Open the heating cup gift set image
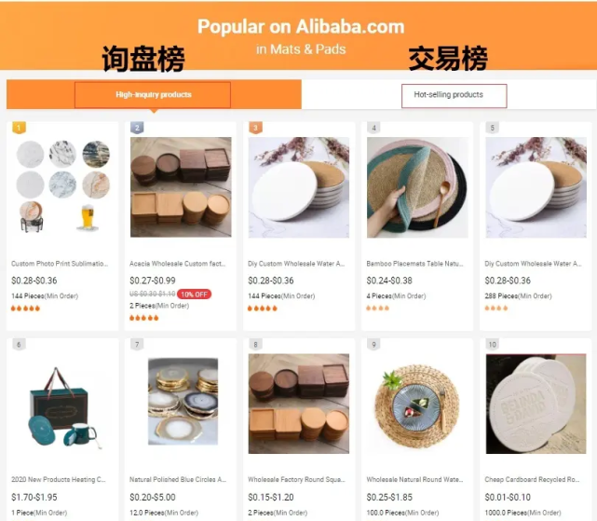Screen dimensions: 597x521 (x=63, y=406)
